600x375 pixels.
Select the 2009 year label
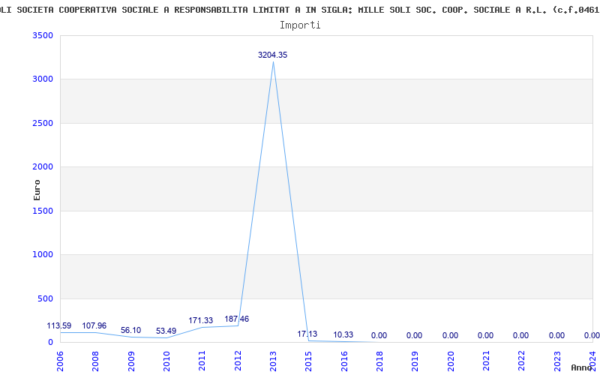(x=130, y=361)
